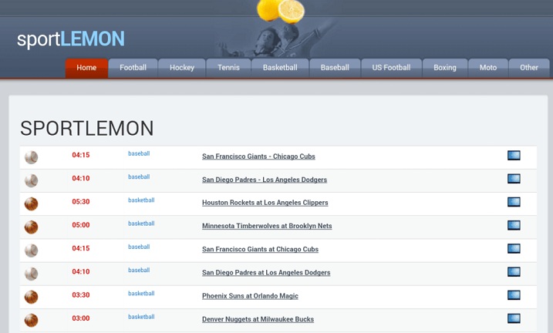Viewport: 553px width, 333px height.
Task: Click basketball icon in Rockets at Clippers row
Action: [31, 204]
